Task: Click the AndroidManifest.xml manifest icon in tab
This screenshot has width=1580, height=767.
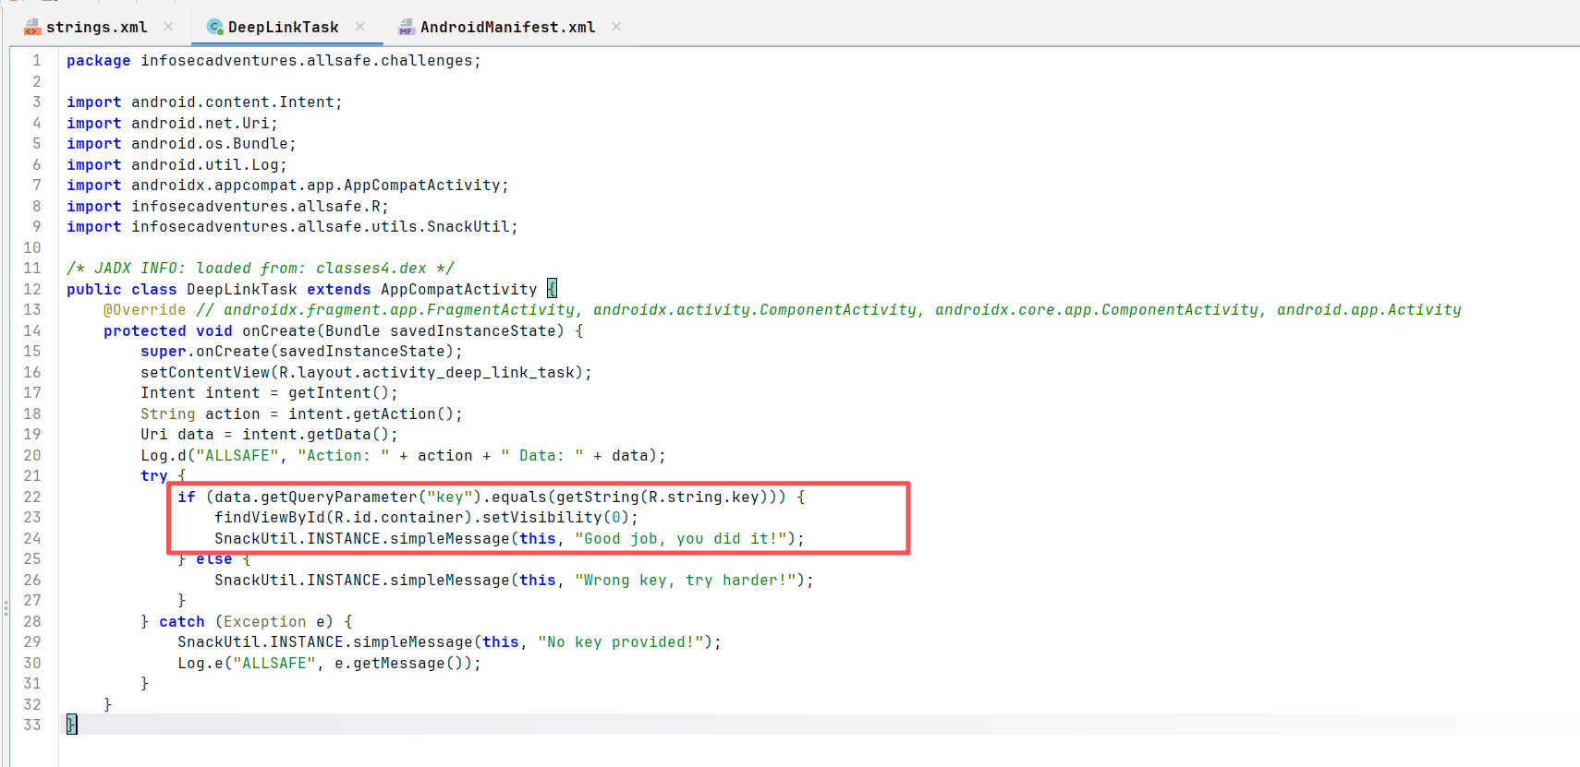Action: click(x=407, y=28)
